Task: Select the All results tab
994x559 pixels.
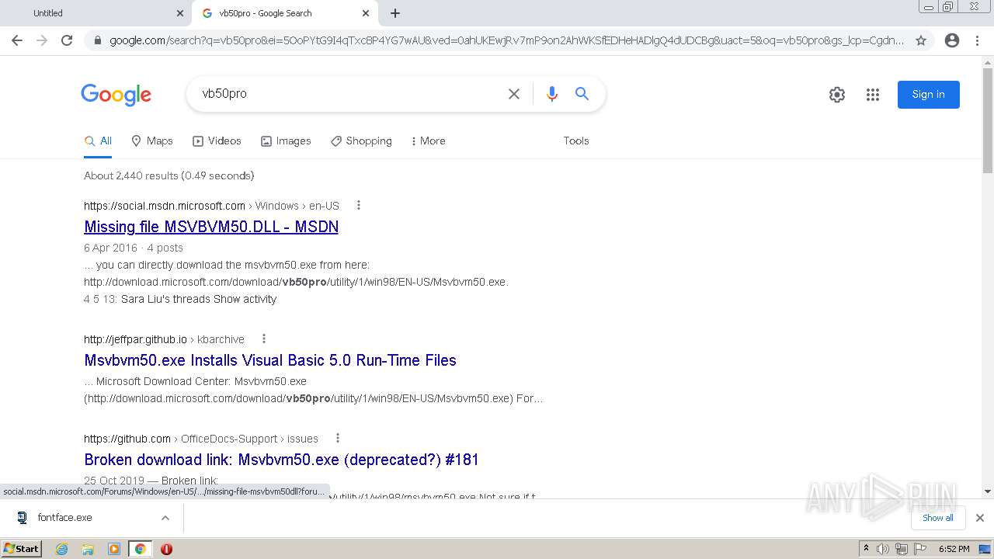Action: point(98,141)
